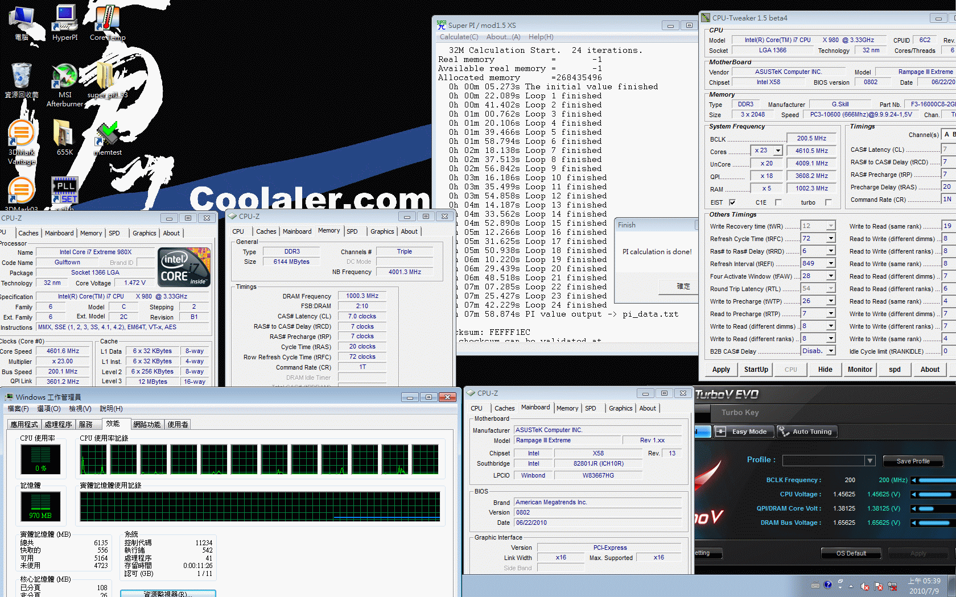Click the Super PI title bar icon
Viewport: 956px width, 597px height.
(x=442, y=25)
